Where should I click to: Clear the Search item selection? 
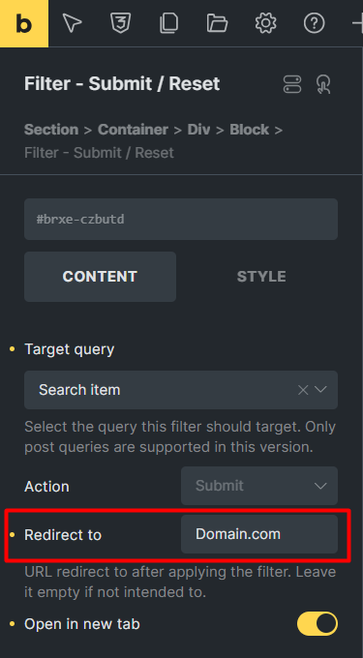pyautogui.click(x=303, y=390)
